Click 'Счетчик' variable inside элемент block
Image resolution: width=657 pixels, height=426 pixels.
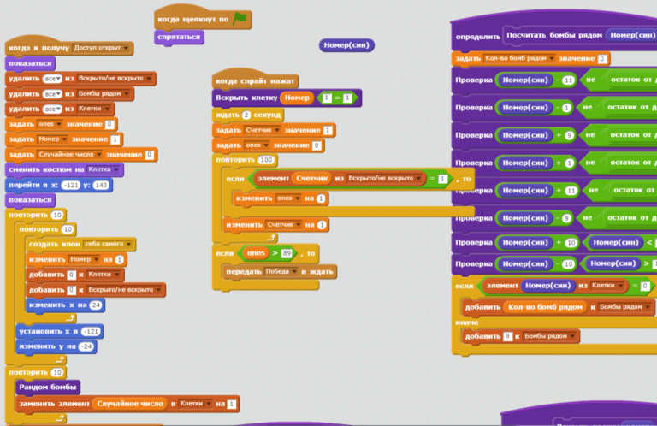(x=311, y=179)
